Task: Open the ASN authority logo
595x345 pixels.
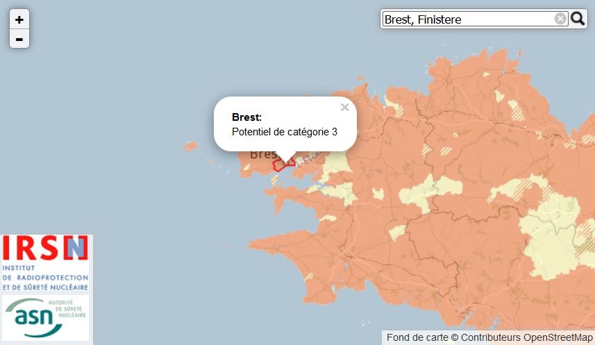Action: coord(46,318)
